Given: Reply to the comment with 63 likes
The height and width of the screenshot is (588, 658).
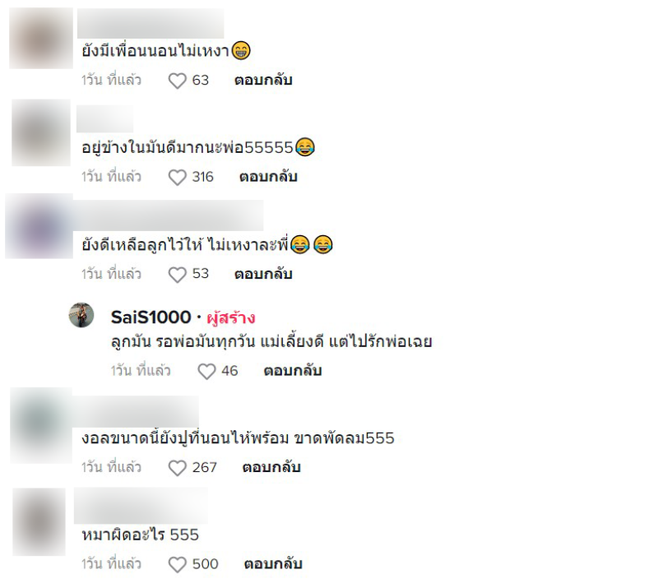Looking at the screenshot, I should tap(263, 80).
